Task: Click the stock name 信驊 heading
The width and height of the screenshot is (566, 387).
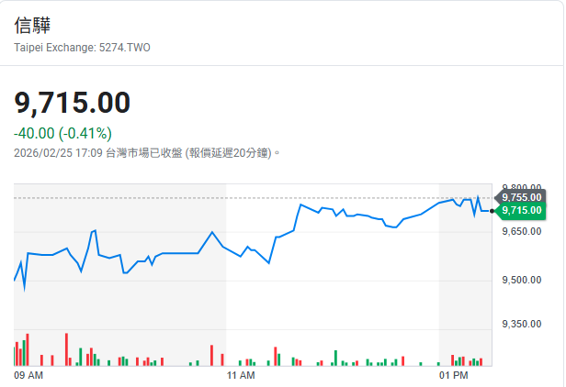Action: coord(33,26)
